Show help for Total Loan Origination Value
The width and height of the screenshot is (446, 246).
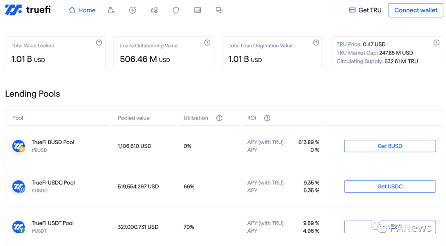coord(316,42)
